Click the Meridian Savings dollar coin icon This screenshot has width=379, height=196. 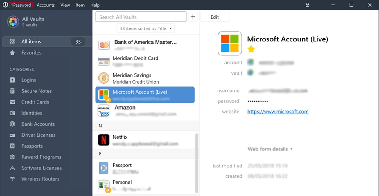coord(104,78)
